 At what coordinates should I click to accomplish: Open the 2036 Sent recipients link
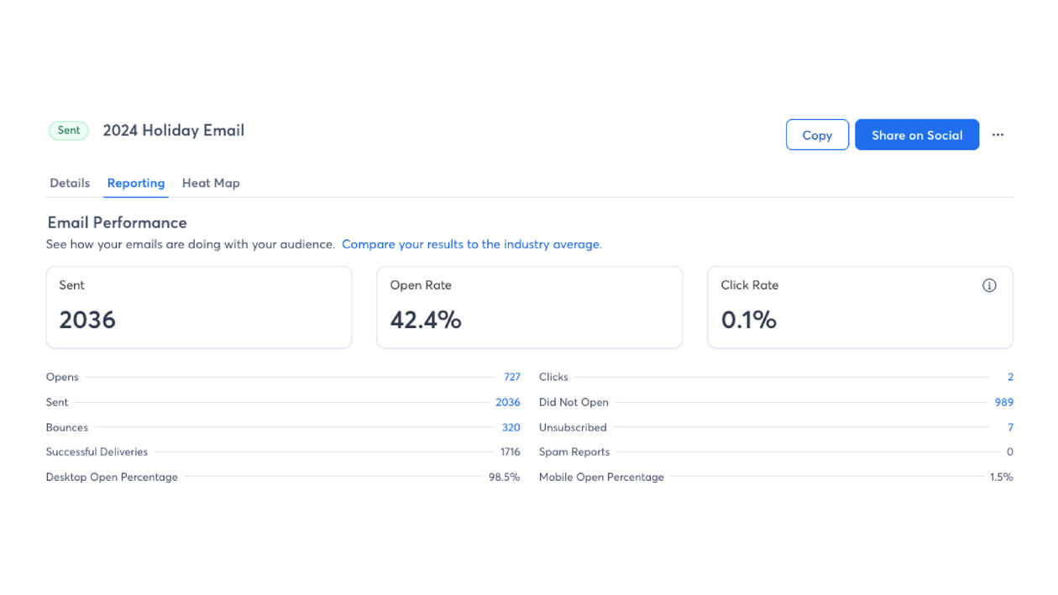[507, 402]
